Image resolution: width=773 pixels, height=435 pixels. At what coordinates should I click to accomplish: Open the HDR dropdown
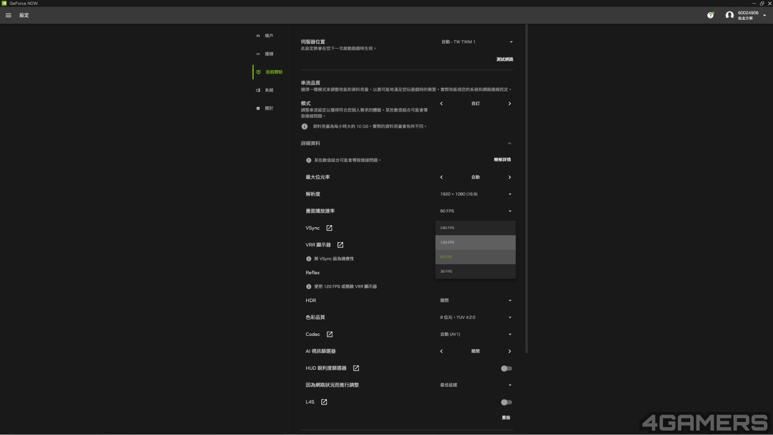point(475,301)
